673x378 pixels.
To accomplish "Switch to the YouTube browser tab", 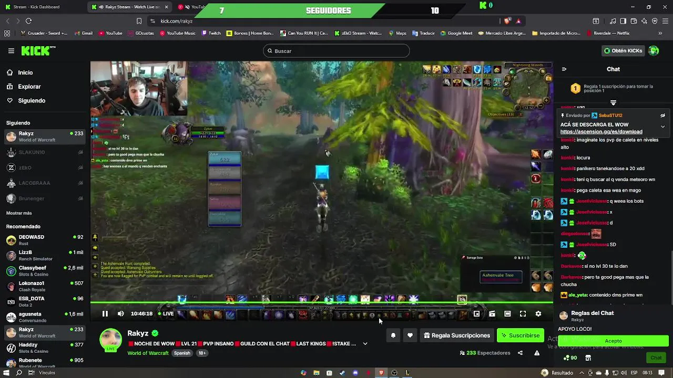I will (x=192, y=7).
